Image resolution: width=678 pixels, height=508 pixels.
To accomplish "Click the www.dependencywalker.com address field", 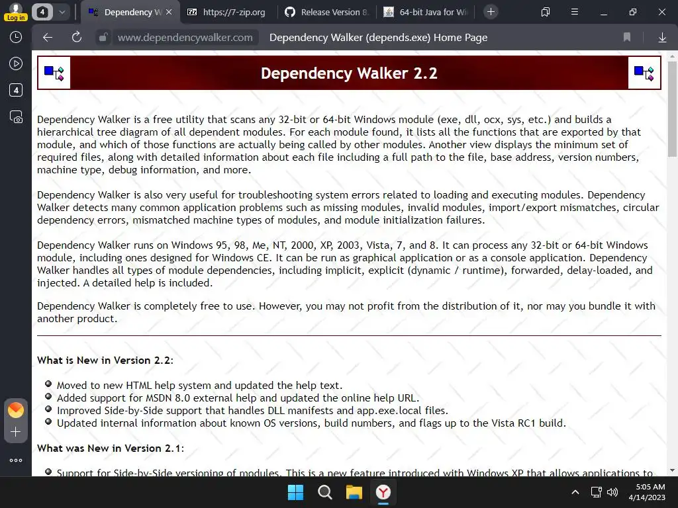I will point(185,38).
